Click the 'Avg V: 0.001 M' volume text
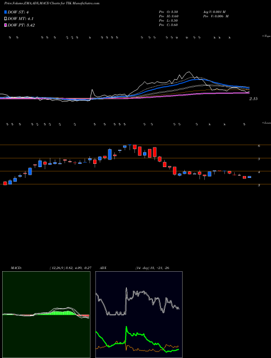Screen dimensions: 271x358 pos(214,12)
